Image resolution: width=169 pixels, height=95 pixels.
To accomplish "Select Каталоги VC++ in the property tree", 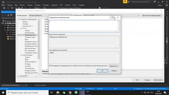I will coord(27,26).
